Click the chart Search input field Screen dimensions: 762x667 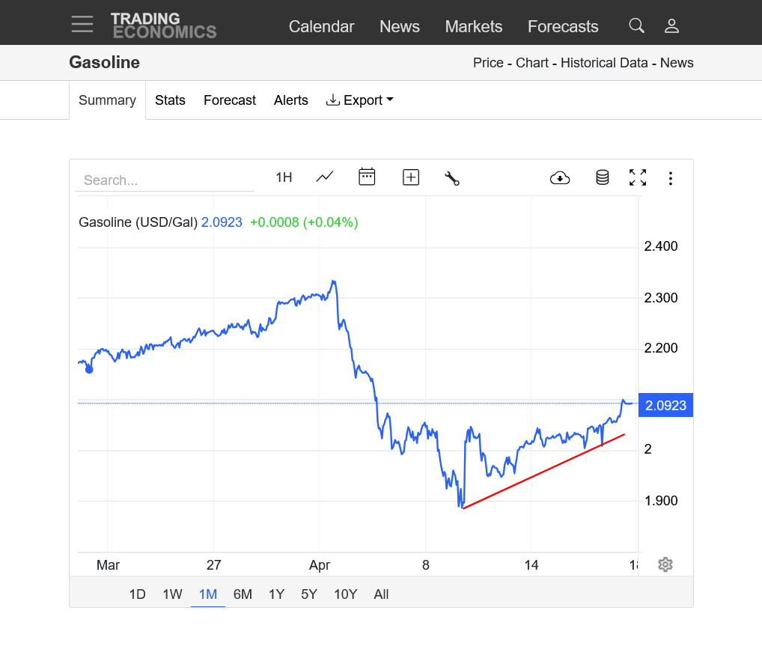[x=165, y=180]
